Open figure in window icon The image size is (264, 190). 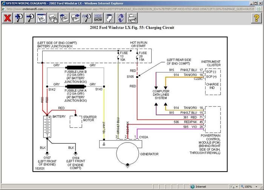(41, 18)
